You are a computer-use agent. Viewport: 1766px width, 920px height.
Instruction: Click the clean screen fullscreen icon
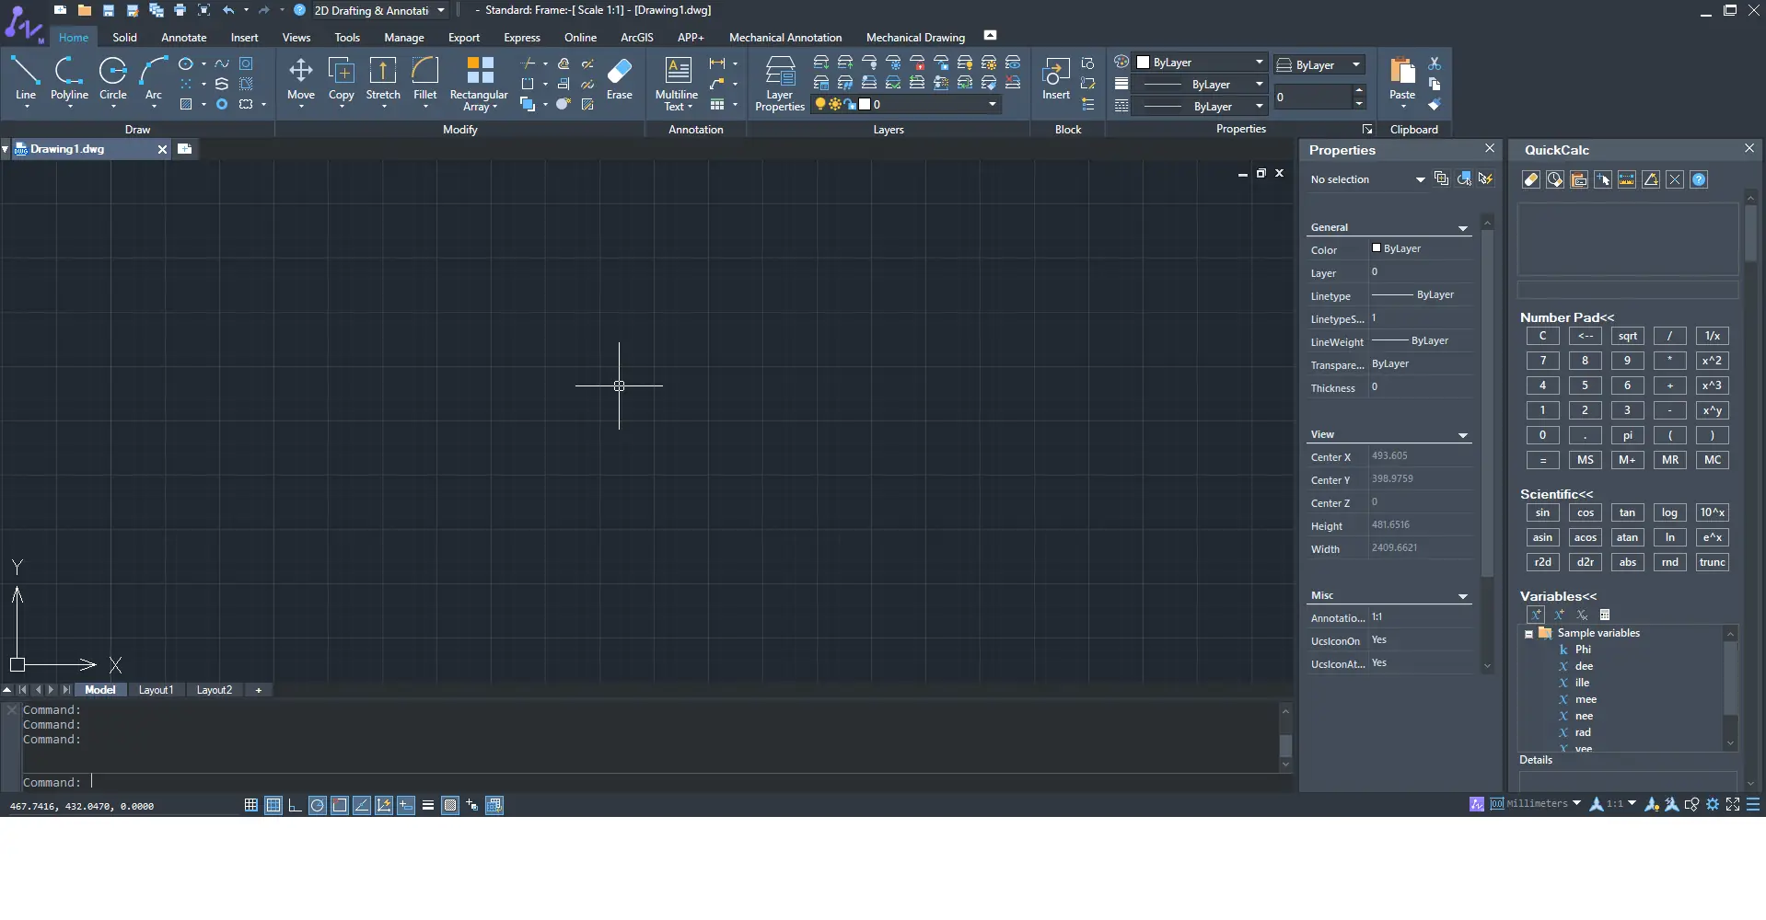pos(1733,804)
